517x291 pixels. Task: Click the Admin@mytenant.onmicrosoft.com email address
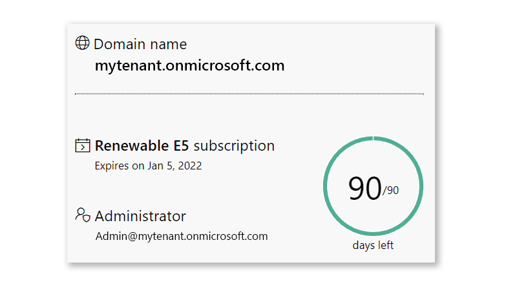(181, 236)
